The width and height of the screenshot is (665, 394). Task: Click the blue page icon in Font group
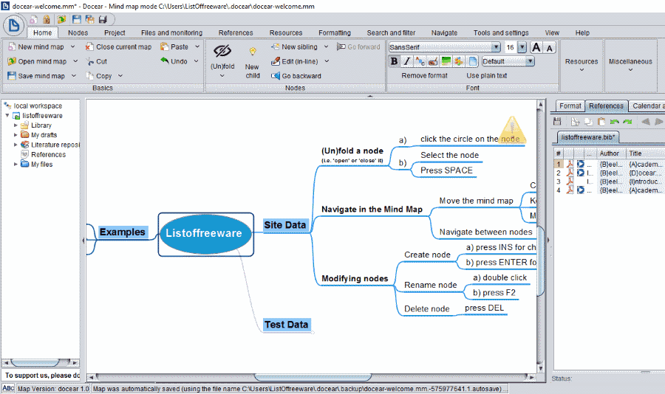click(x=472, y=61)
